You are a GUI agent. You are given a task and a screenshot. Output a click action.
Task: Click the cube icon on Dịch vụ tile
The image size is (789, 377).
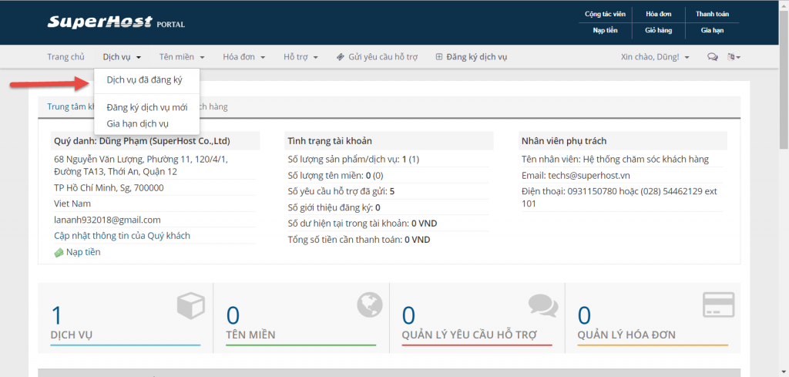click(x=191, y=305)
